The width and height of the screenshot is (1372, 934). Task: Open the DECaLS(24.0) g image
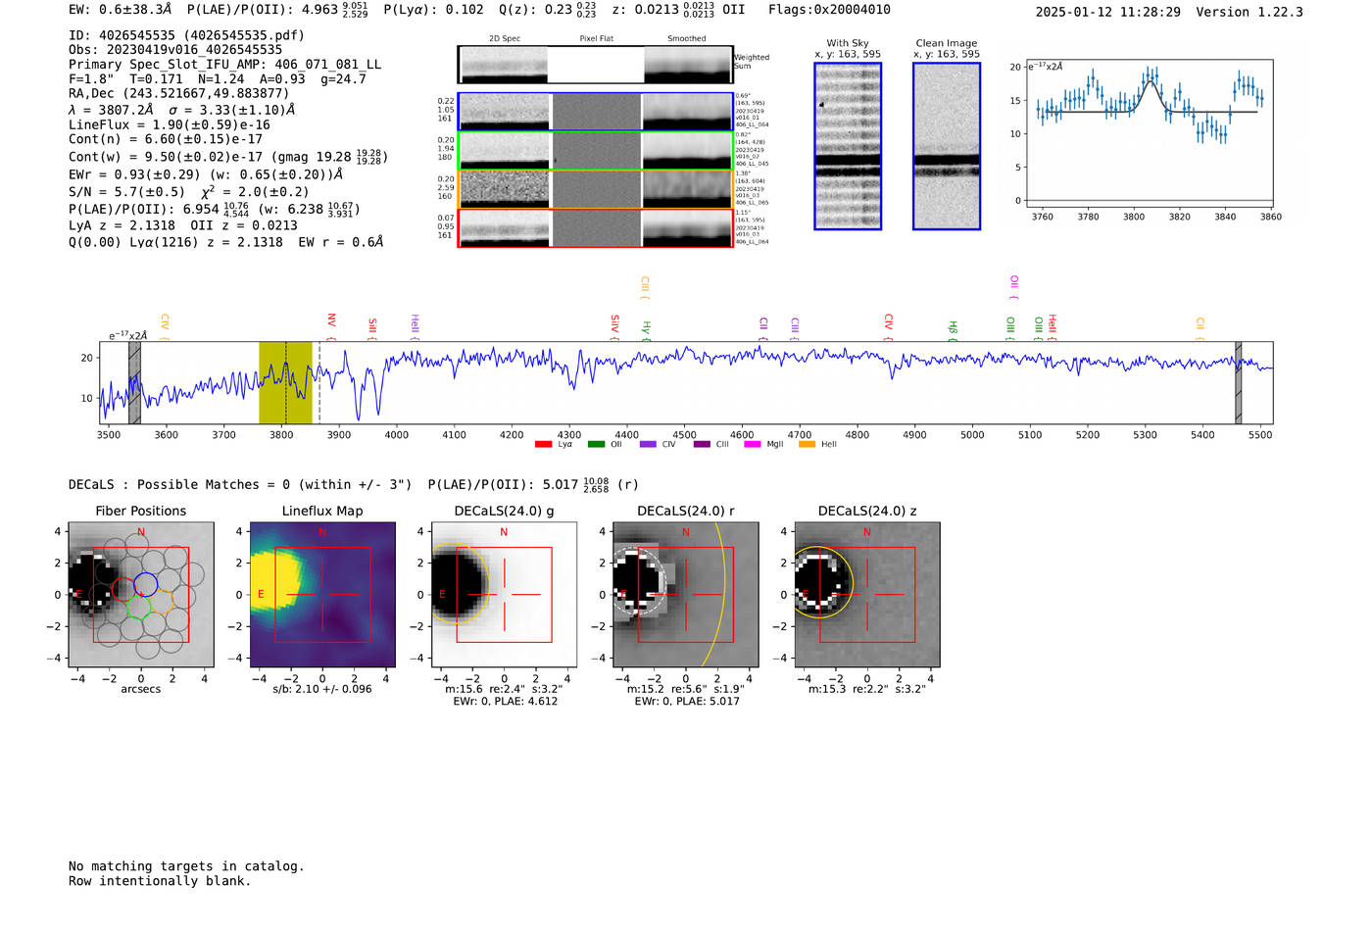[x=504, y=595]
